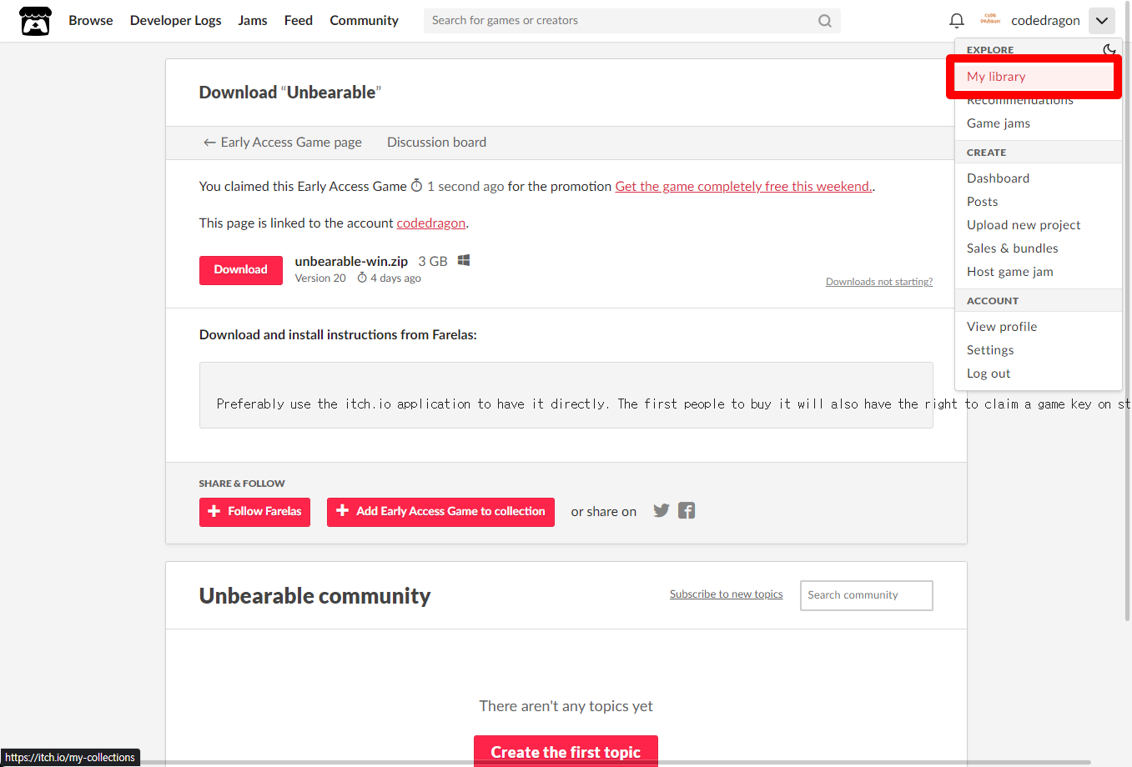Viewport: 1132px width, 767px height.
Task: Open the free weekend promotion link
Action: [743, 187]
